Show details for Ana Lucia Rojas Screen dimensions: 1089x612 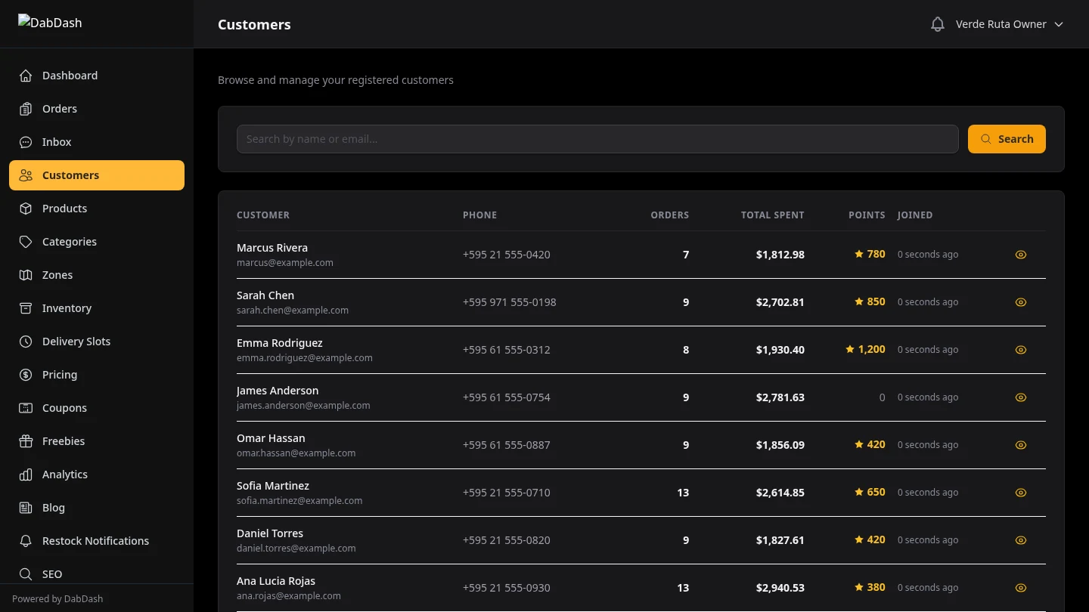tap(1020, 587)
